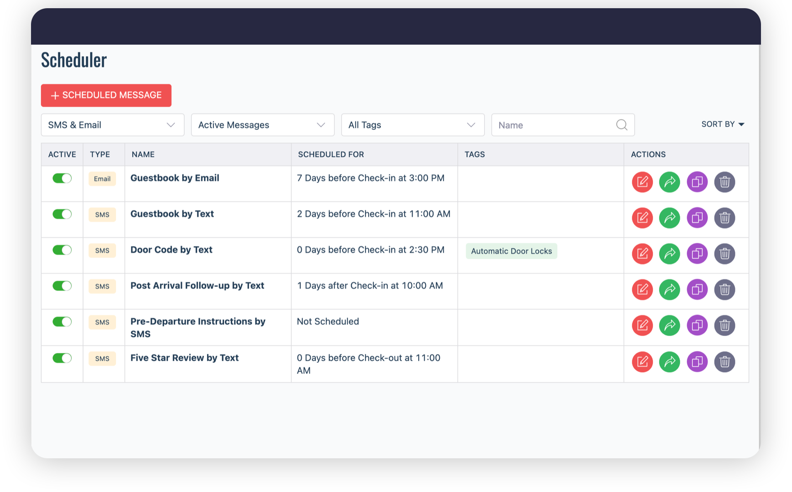This screenshot has width=792, height=492.
Task: Click inside the Name search field
Action: click(547, 125)
